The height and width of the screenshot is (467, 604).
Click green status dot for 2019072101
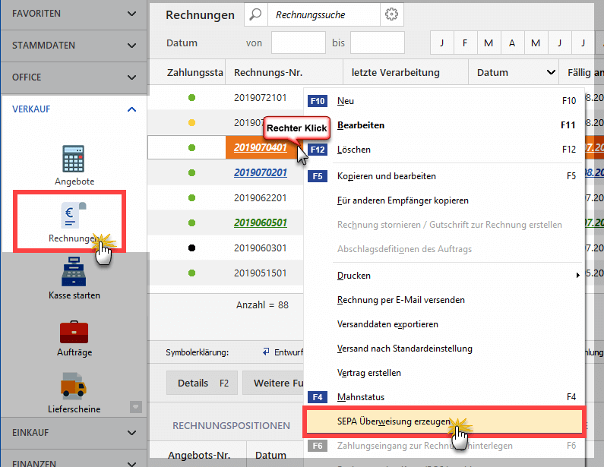[191, 98]
